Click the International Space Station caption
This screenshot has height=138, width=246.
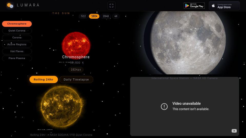click(x=184, y=78)
